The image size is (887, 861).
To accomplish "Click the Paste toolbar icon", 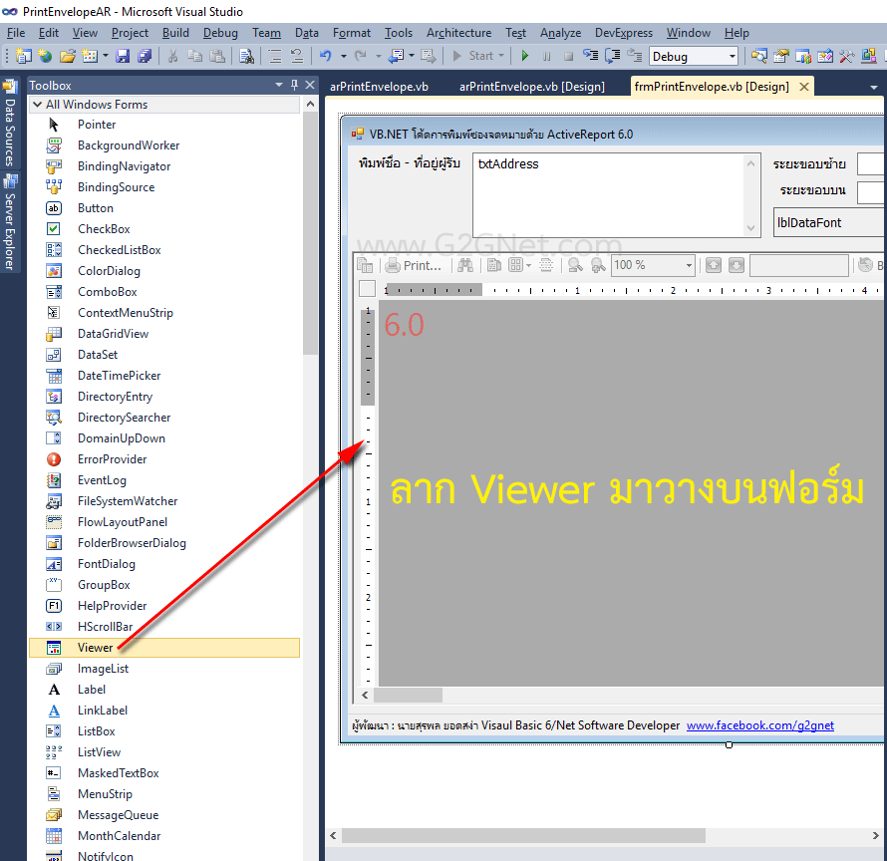I will click(x=216, y=56).
